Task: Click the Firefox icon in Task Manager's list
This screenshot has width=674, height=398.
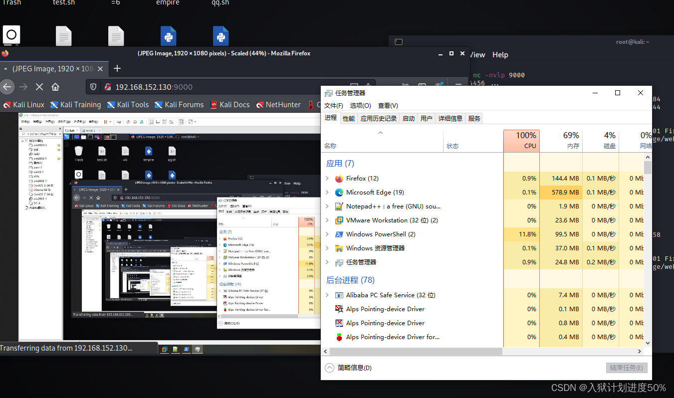Action: pyautogui.click(x=339, y=179)
